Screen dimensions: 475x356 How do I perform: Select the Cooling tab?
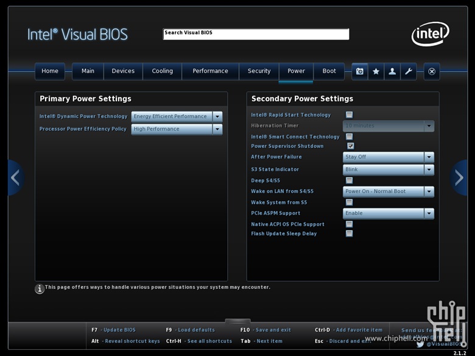click(163, 71)
